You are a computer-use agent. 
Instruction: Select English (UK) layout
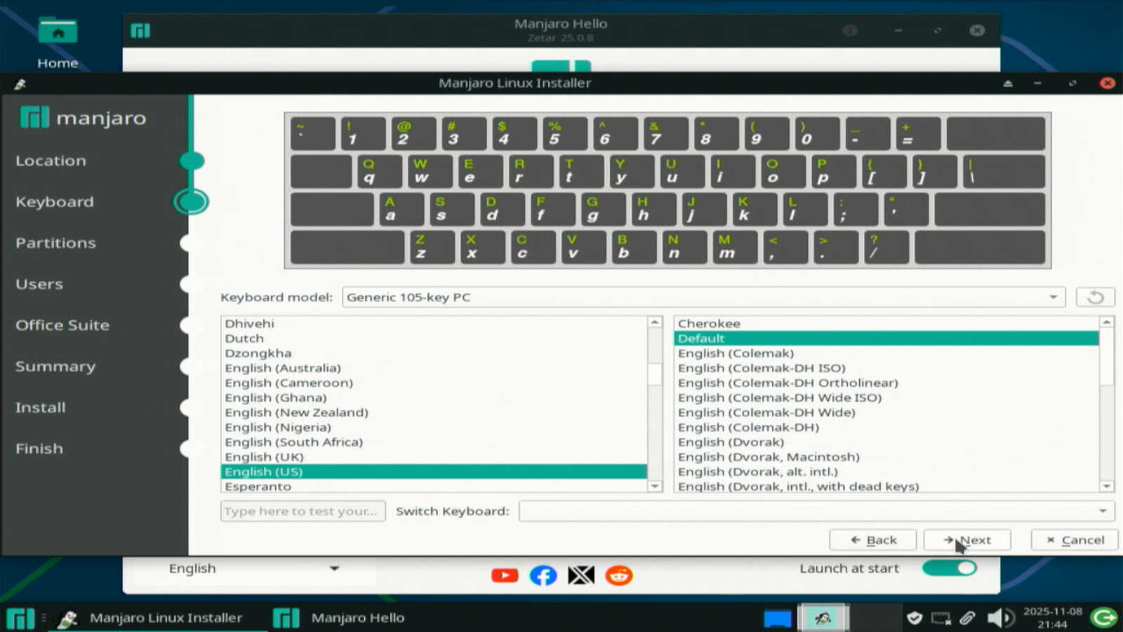pos(434,456)
